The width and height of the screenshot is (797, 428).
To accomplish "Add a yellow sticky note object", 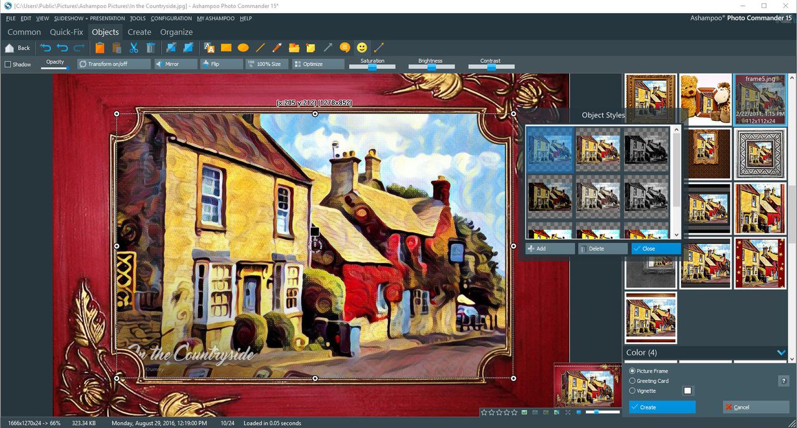I will 311,48.
